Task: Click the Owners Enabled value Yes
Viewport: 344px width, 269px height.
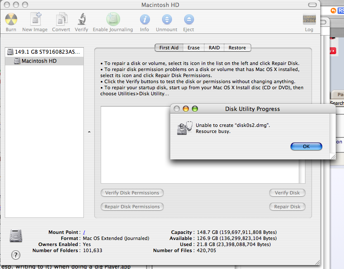Action: [x=87, y=244]
